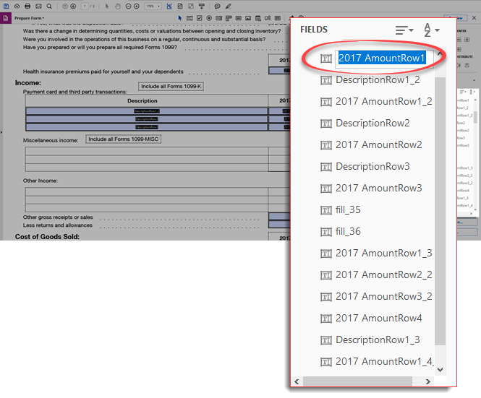Click the email envelope icon
The height and width of the screenshot is (398, 481).
[x=38, y=6]
